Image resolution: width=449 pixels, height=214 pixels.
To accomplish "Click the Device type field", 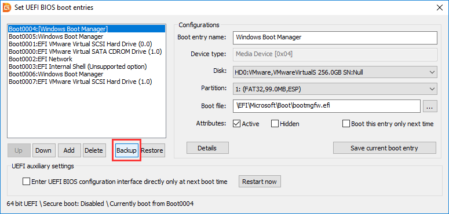I will (x=335, y=54).
